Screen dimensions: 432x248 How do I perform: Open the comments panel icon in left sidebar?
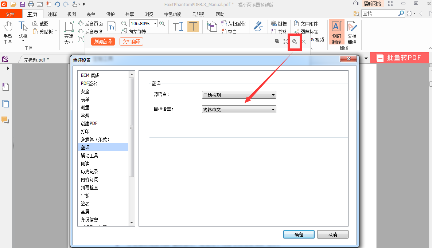(x=5, y=120)
